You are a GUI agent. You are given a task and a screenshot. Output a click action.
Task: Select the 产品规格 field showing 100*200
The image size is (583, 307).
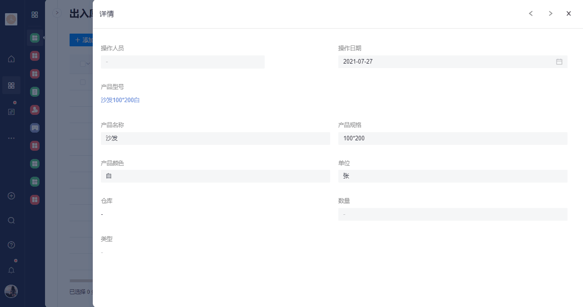click(452, 138)
